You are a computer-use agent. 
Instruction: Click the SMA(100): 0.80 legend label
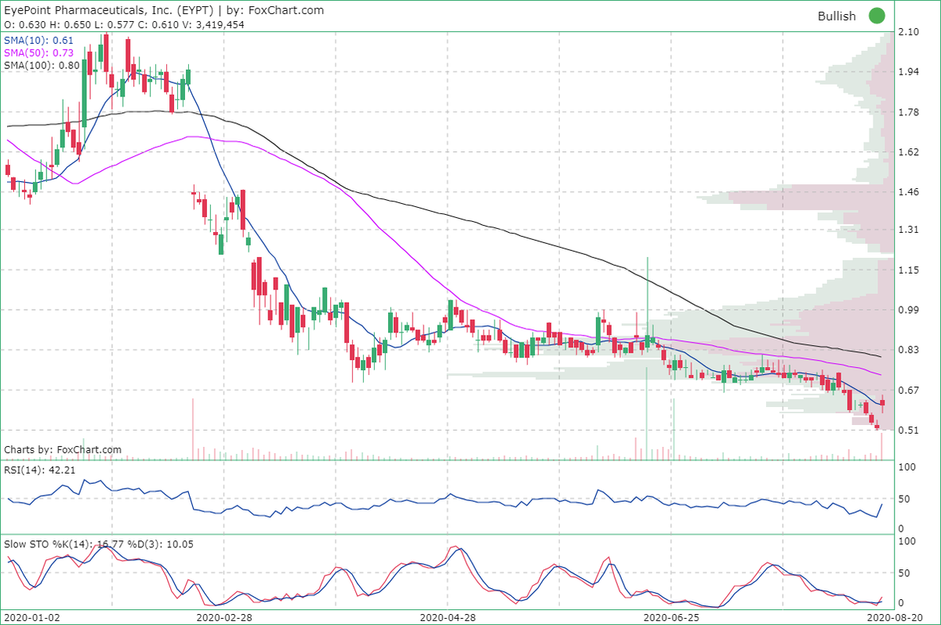[42, 65]
